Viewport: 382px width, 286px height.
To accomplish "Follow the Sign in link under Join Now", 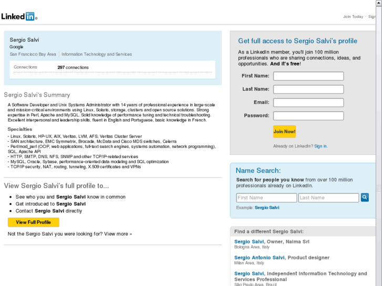I will [321, 146].
